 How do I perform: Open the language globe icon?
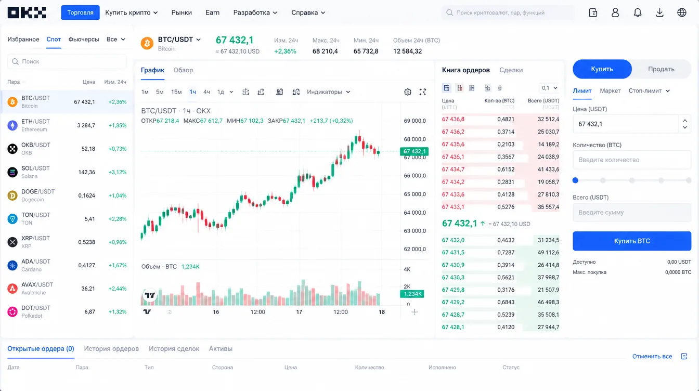click(682, 12)
